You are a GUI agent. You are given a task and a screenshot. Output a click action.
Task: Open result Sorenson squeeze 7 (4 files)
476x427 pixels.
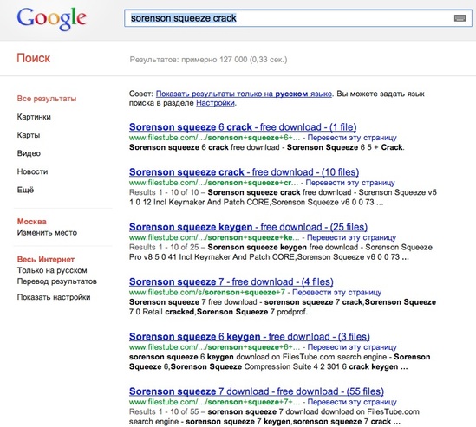(231, 281)
